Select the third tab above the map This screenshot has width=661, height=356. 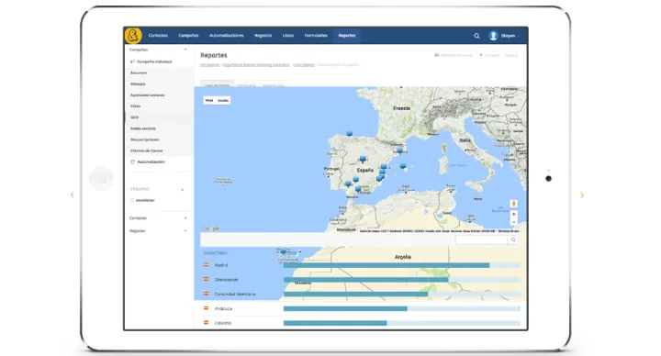click(274, 83)
